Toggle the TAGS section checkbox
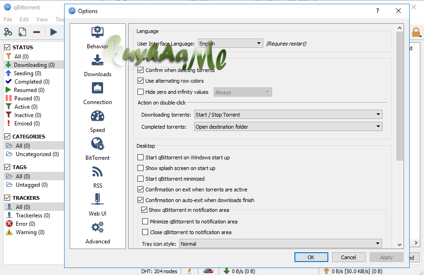 tap(7, 167)
